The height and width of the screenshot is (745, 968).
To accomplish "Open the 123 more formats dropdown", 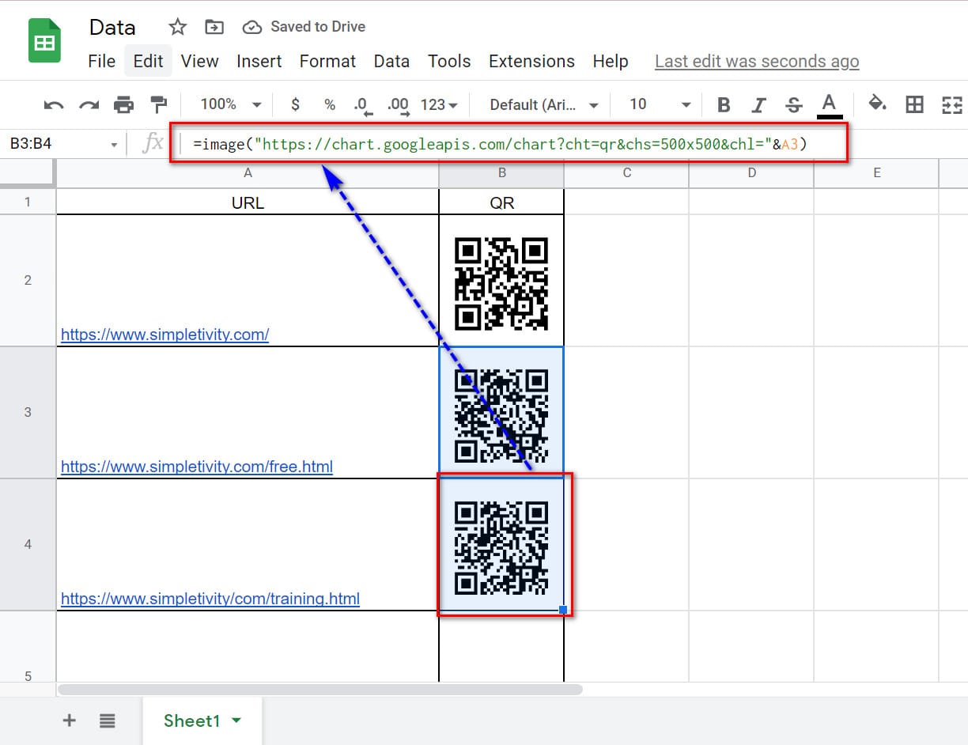I will pyautogui.click(x=439, y=104).
